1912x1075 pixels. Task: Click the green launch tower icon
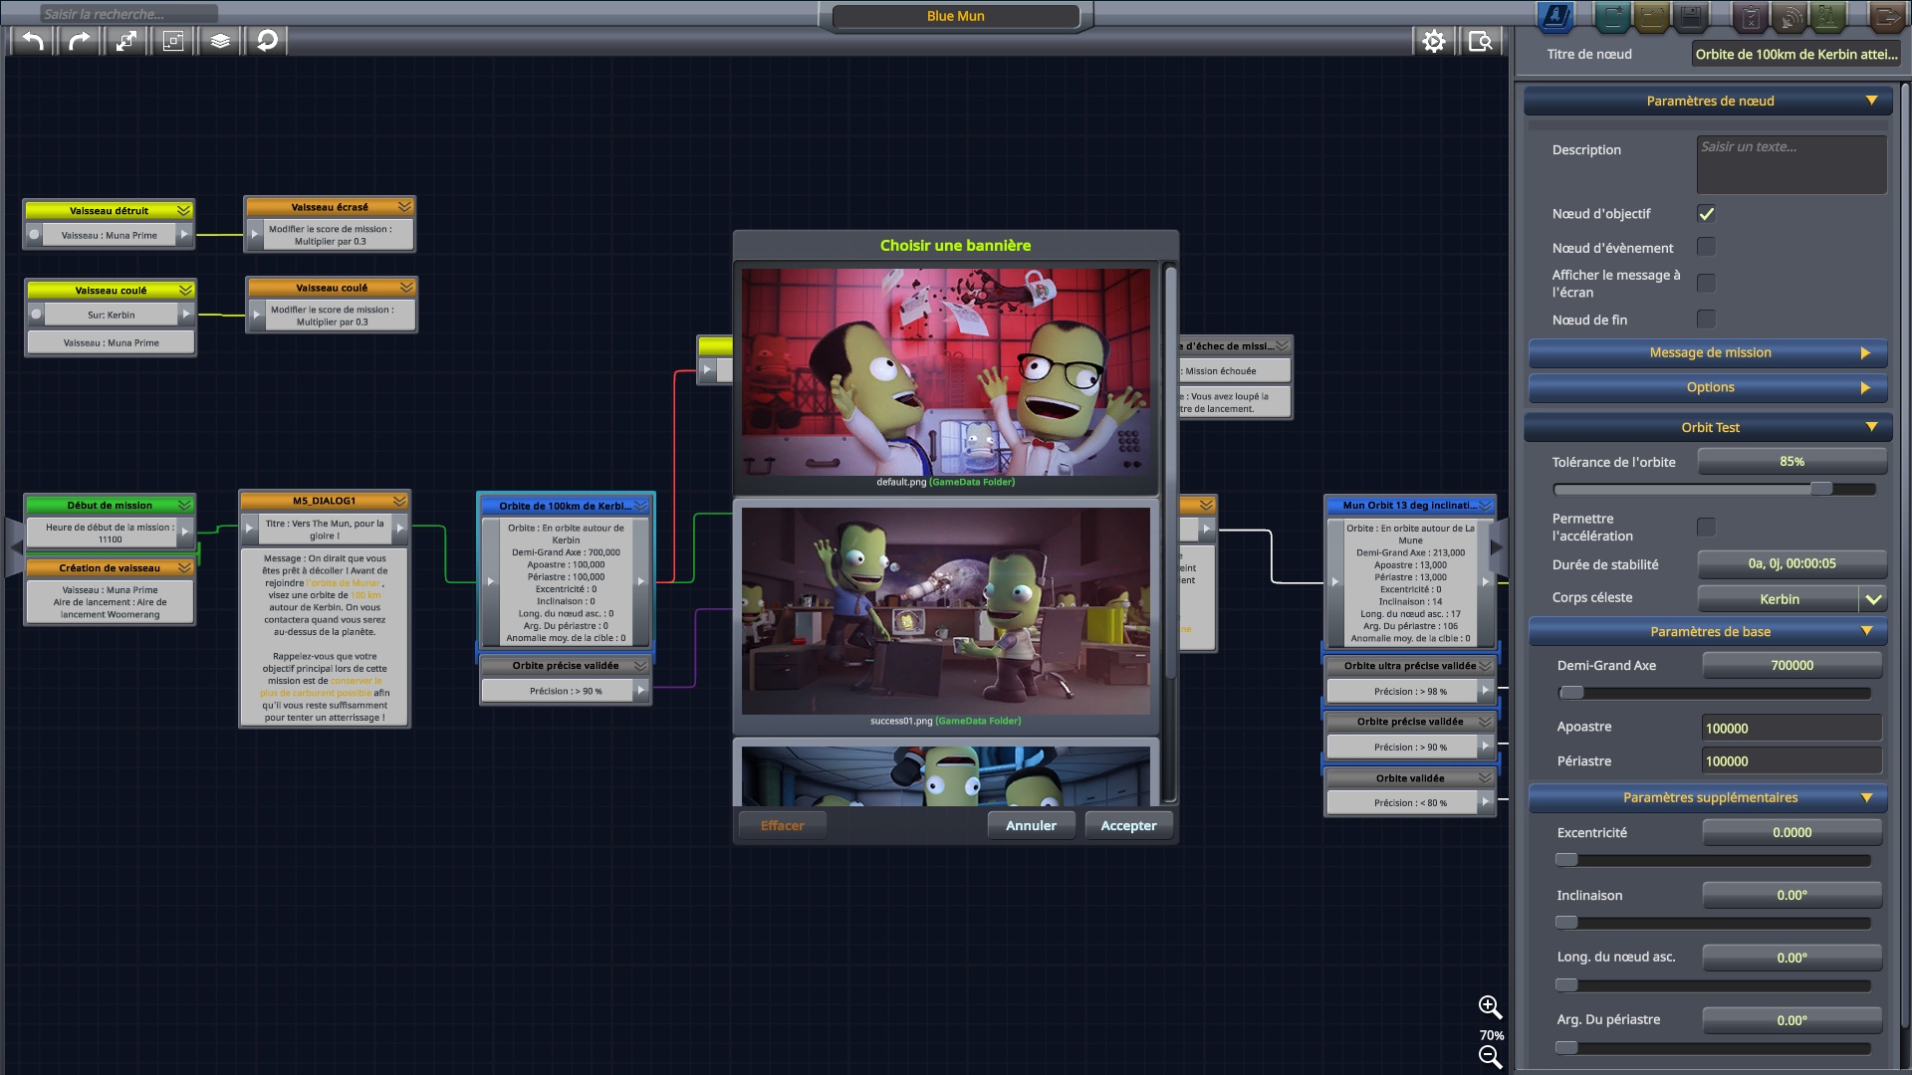[1828, 16]
